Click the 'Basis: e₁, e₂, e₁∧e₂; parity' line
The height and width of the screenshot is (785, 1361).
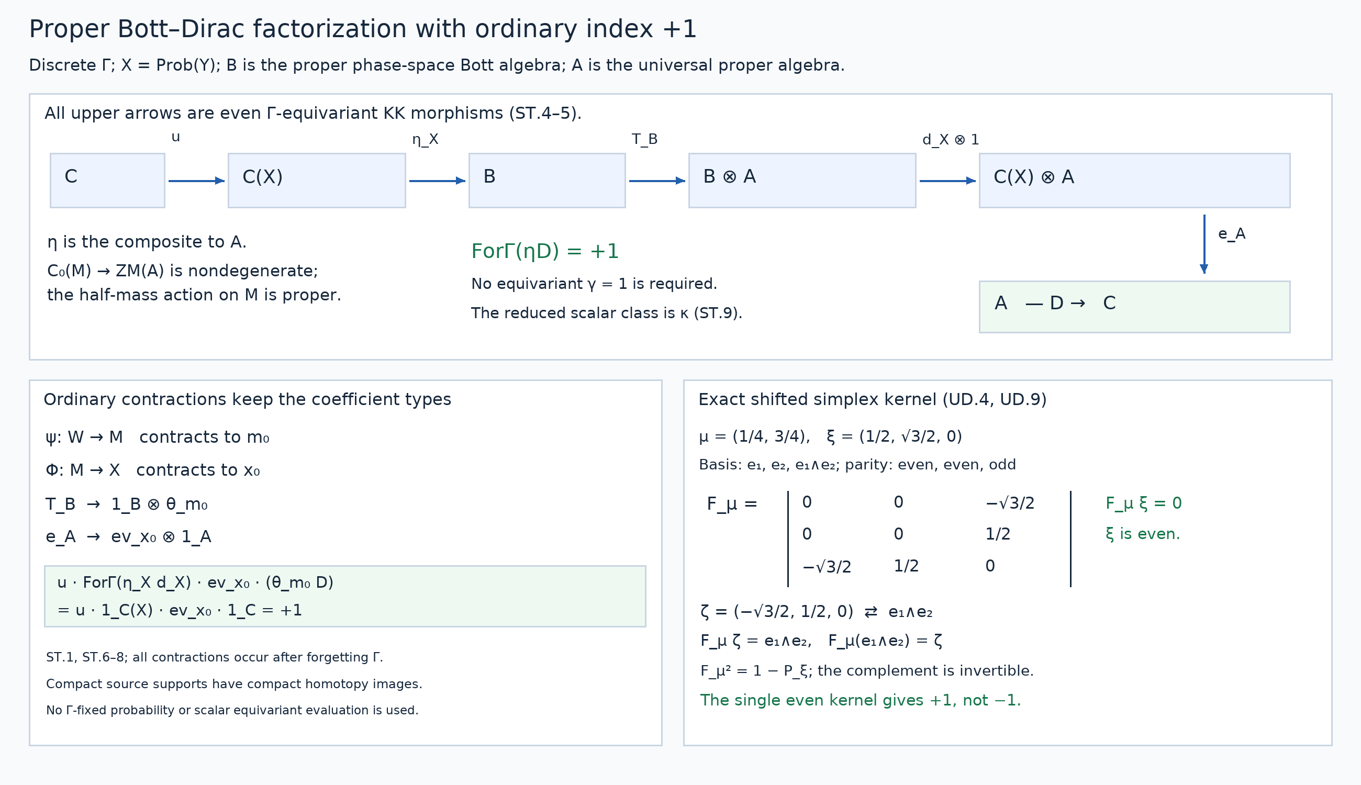click(857, 465)
